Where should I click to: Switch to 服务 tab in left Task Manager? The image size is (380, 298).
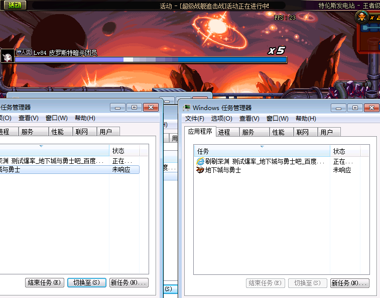click(x=34, y=132)
